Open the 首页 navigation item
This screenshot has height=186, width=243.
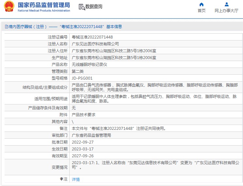pyautogui.click(x=201, y=10)
